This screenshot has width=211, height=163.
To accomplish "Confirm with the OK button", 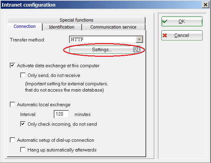I will coord(182,21).
